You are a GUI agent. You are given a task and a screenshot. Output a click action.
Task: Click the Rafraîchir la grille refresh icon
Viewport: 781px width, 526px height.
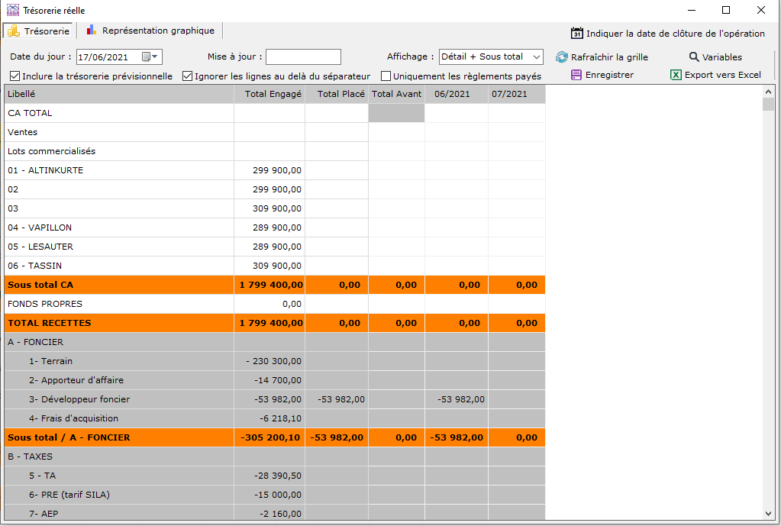pyautogui.click(x=562, y=57)
